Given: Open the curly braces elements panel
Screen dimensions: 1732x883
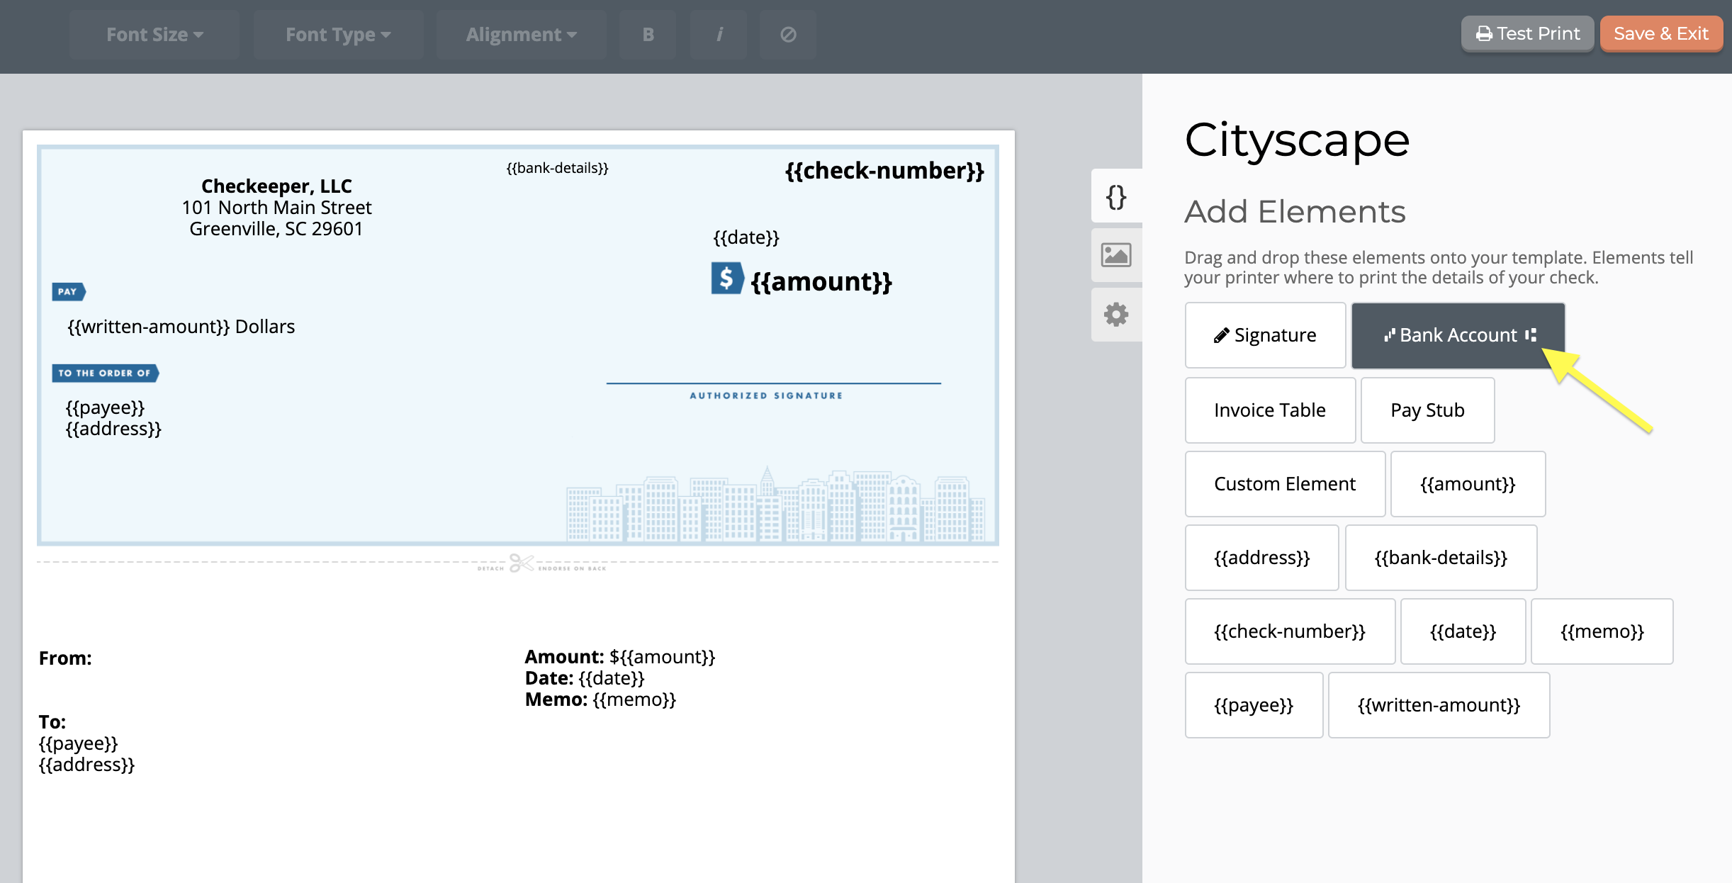Looking at the screenshot, I should coord(1116,196).
